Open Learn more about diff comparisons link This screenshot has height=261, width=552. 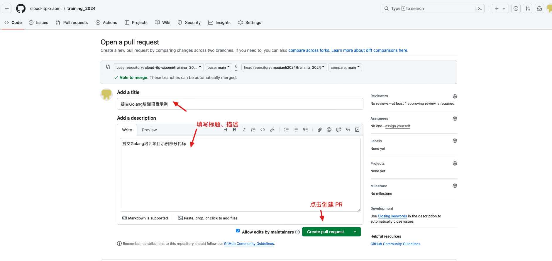pos(369,50)
